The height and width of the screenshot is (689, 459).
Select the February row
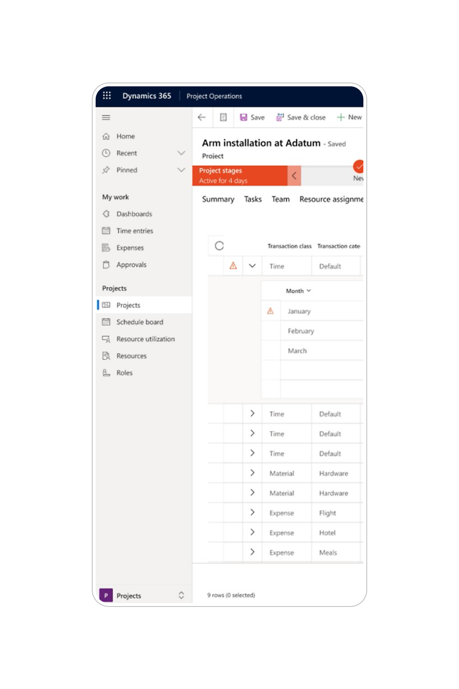pos(312,331)
